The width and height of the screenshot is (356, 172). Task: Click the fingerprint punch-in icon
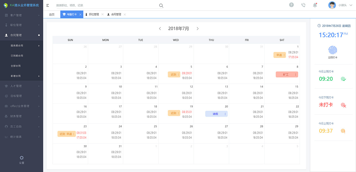333,50
